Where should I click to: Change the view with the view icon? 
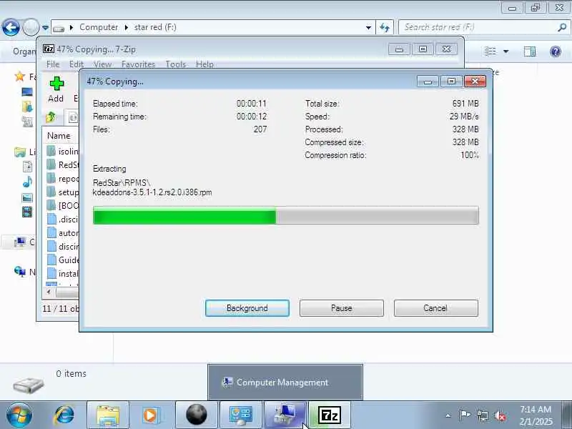[490, 51]
